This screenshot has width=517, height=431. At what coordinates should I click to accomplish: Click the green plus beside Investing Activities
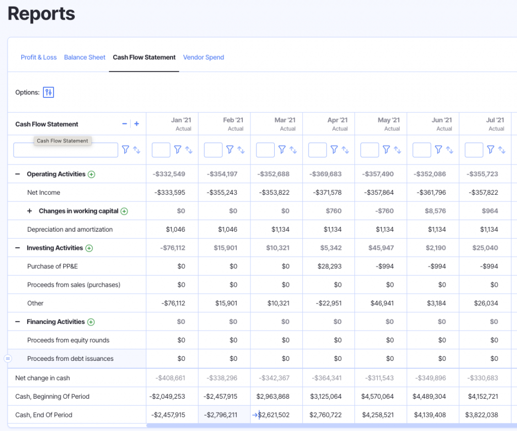coord(90,248)
